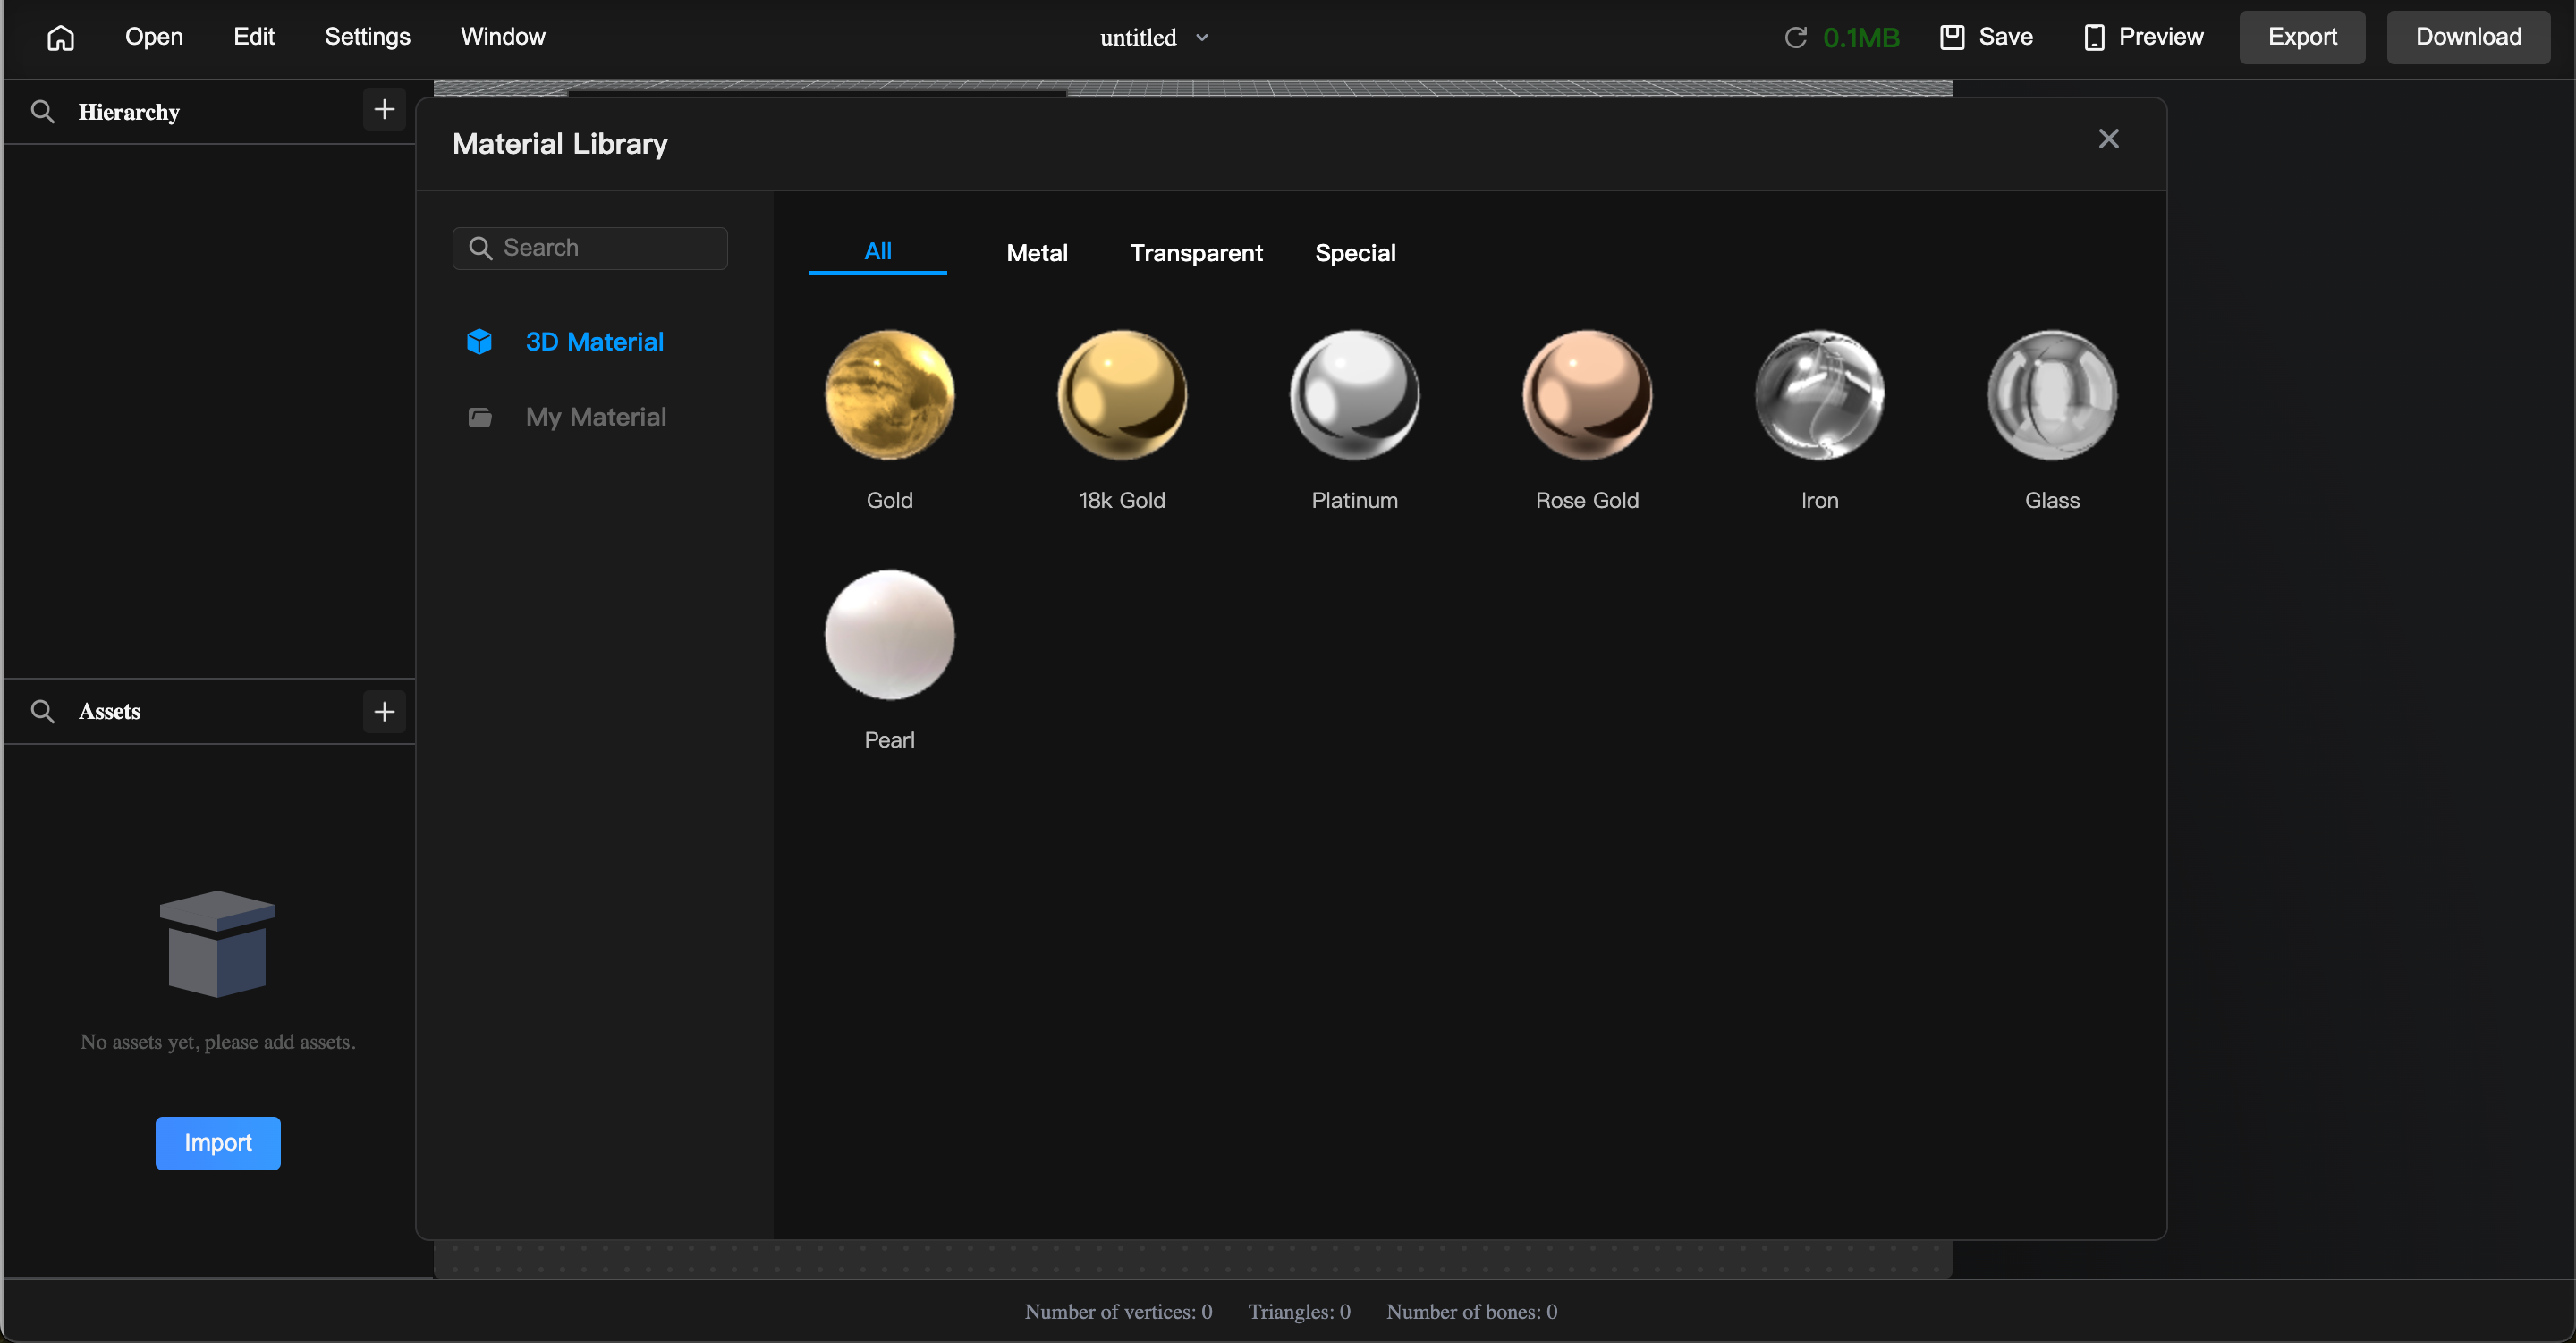Save the project
2576x1343 pixels.
pyautogui.click(x=1986, y=37)
